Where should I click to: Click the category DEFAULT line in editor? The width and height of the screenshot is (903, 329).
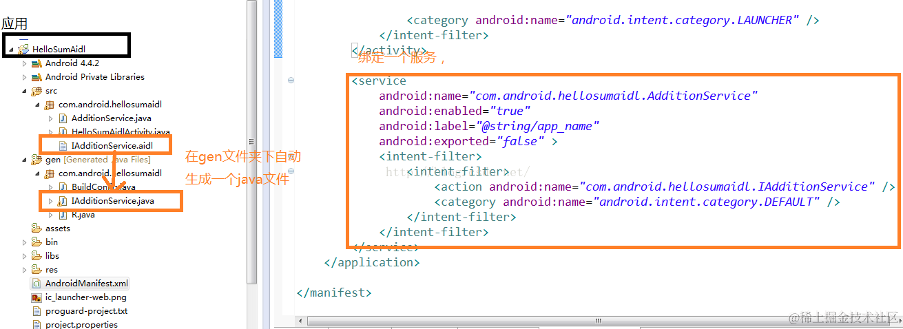637,202
